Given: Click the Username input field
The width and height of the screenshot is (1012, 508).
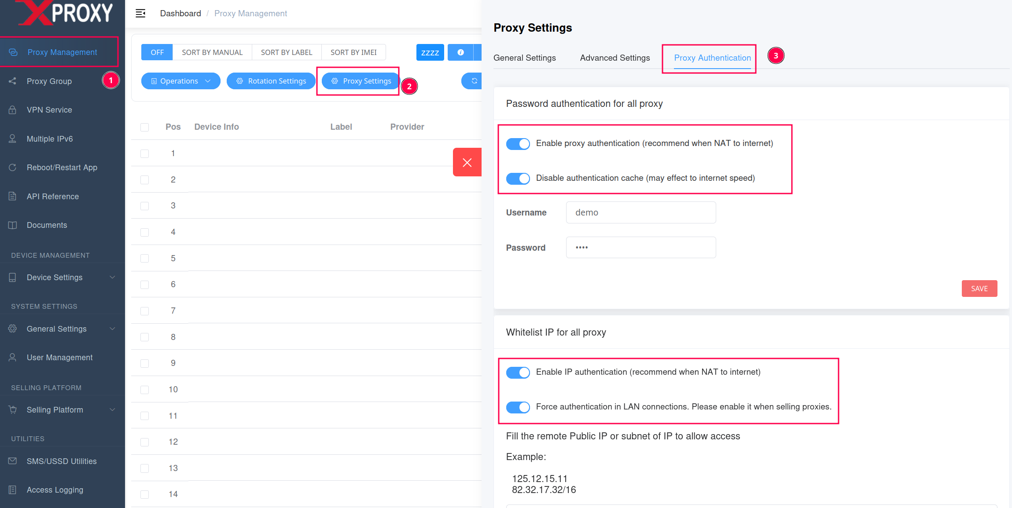Looking at the screenshot, I should [x=640, y=212].
